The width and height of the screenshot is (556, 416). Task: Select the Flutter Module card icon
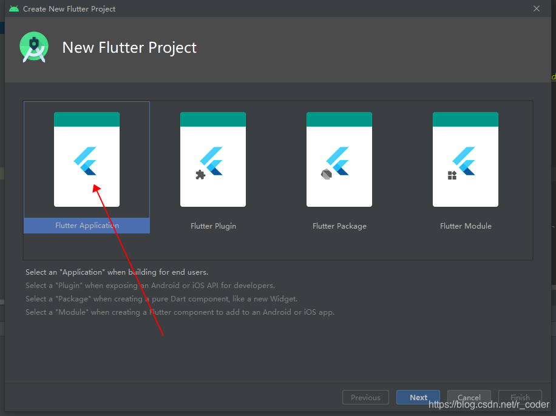click(465, 159)
